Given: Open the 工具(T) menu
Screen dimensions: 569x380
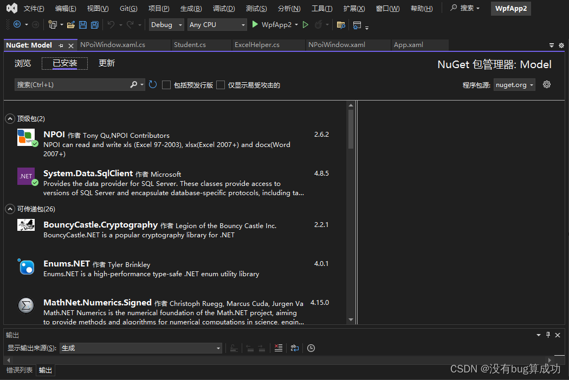Looking at the screenshot, I should click(322, 8).
